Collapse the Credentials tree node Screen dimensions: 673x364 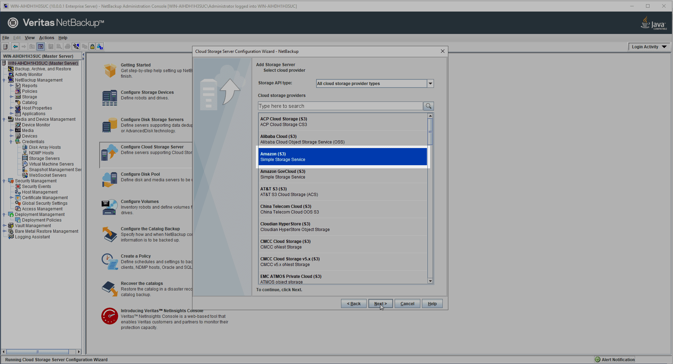11,142
